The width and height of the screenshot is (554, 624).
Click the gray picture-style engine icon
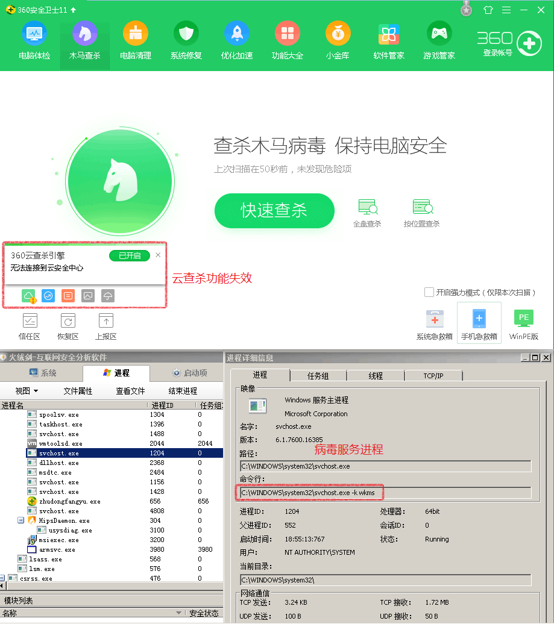pyautogui.click(x=88, y=296)
